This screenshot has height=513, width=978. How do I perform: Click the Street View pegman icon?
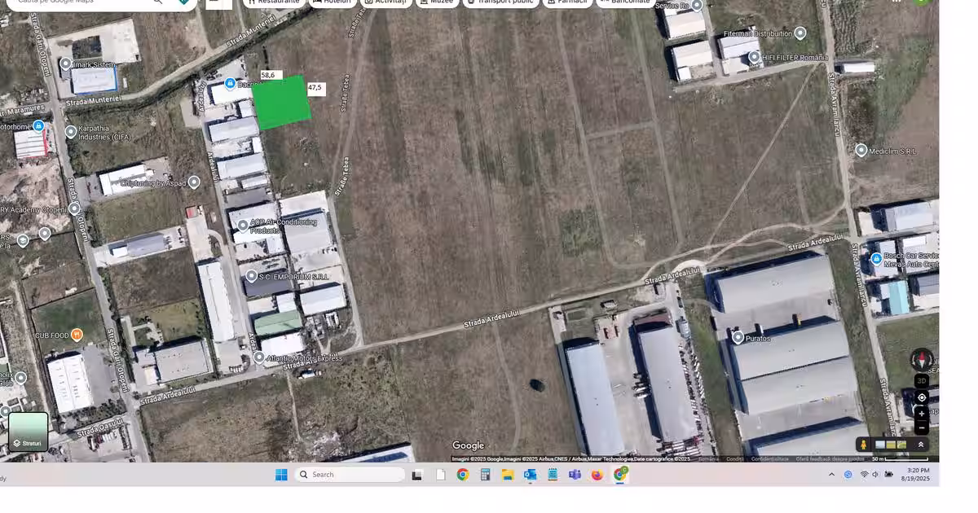point(863,445)
